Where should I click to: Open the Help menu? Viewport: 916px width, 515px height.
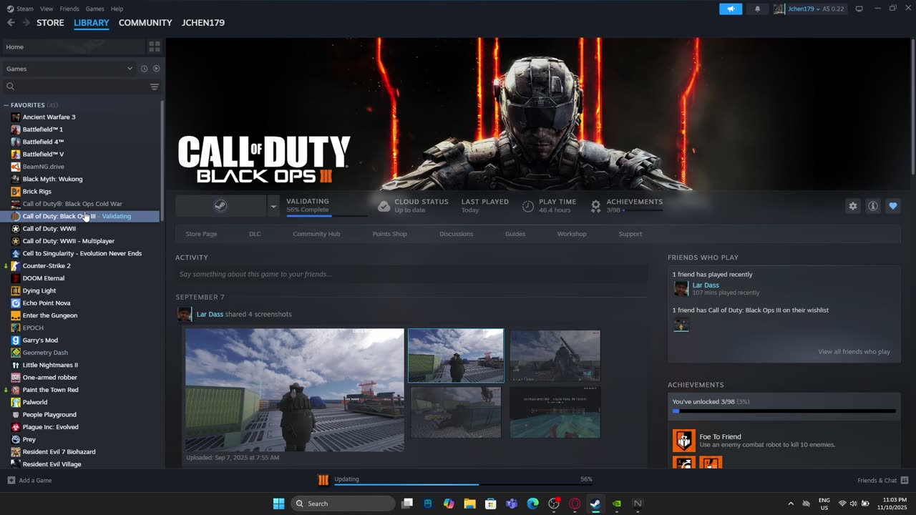click(117, 9)
